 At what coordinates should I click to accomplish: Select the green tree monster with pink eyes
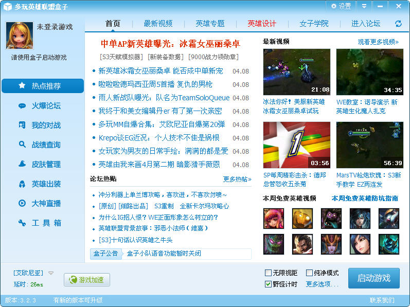click(x=274, y=244)
